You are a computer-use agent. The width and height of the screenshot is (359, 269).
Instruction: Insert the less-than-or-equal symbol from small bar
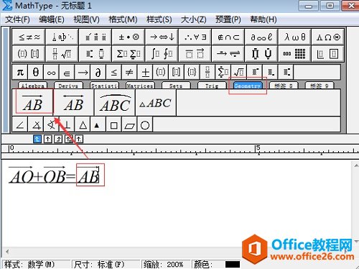113,72
